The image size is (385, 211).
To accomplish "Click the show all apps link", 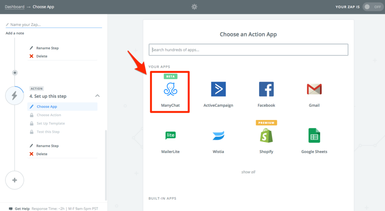I will 248,172.
